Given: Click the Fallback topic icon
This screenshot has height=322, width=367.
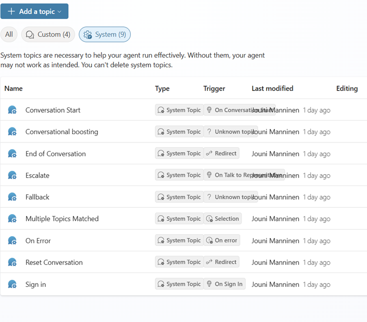Looking at the screenshot, I should tap(13, 197).
